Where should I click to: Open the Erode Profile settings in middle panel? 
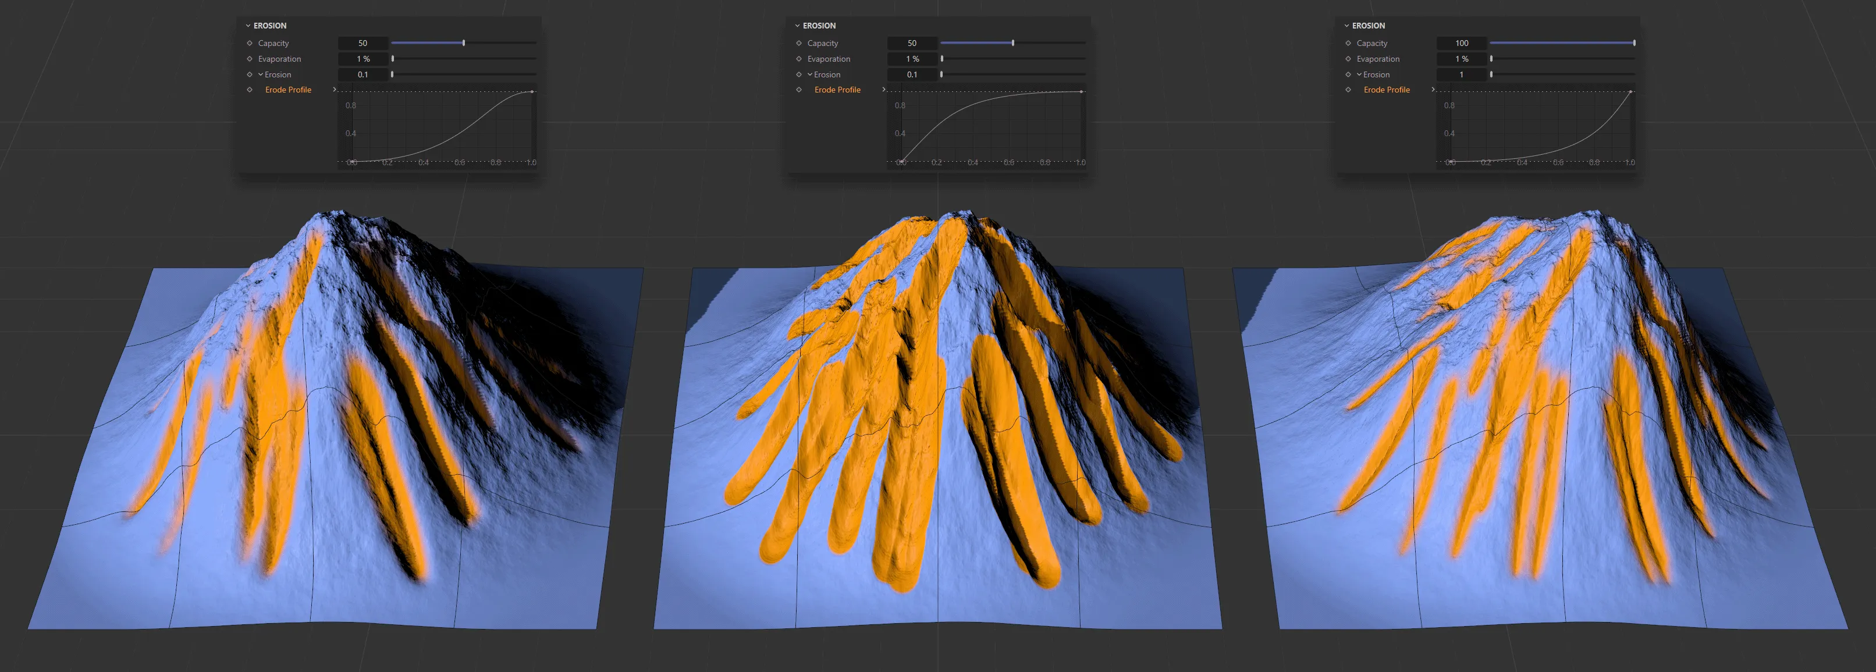884,90
